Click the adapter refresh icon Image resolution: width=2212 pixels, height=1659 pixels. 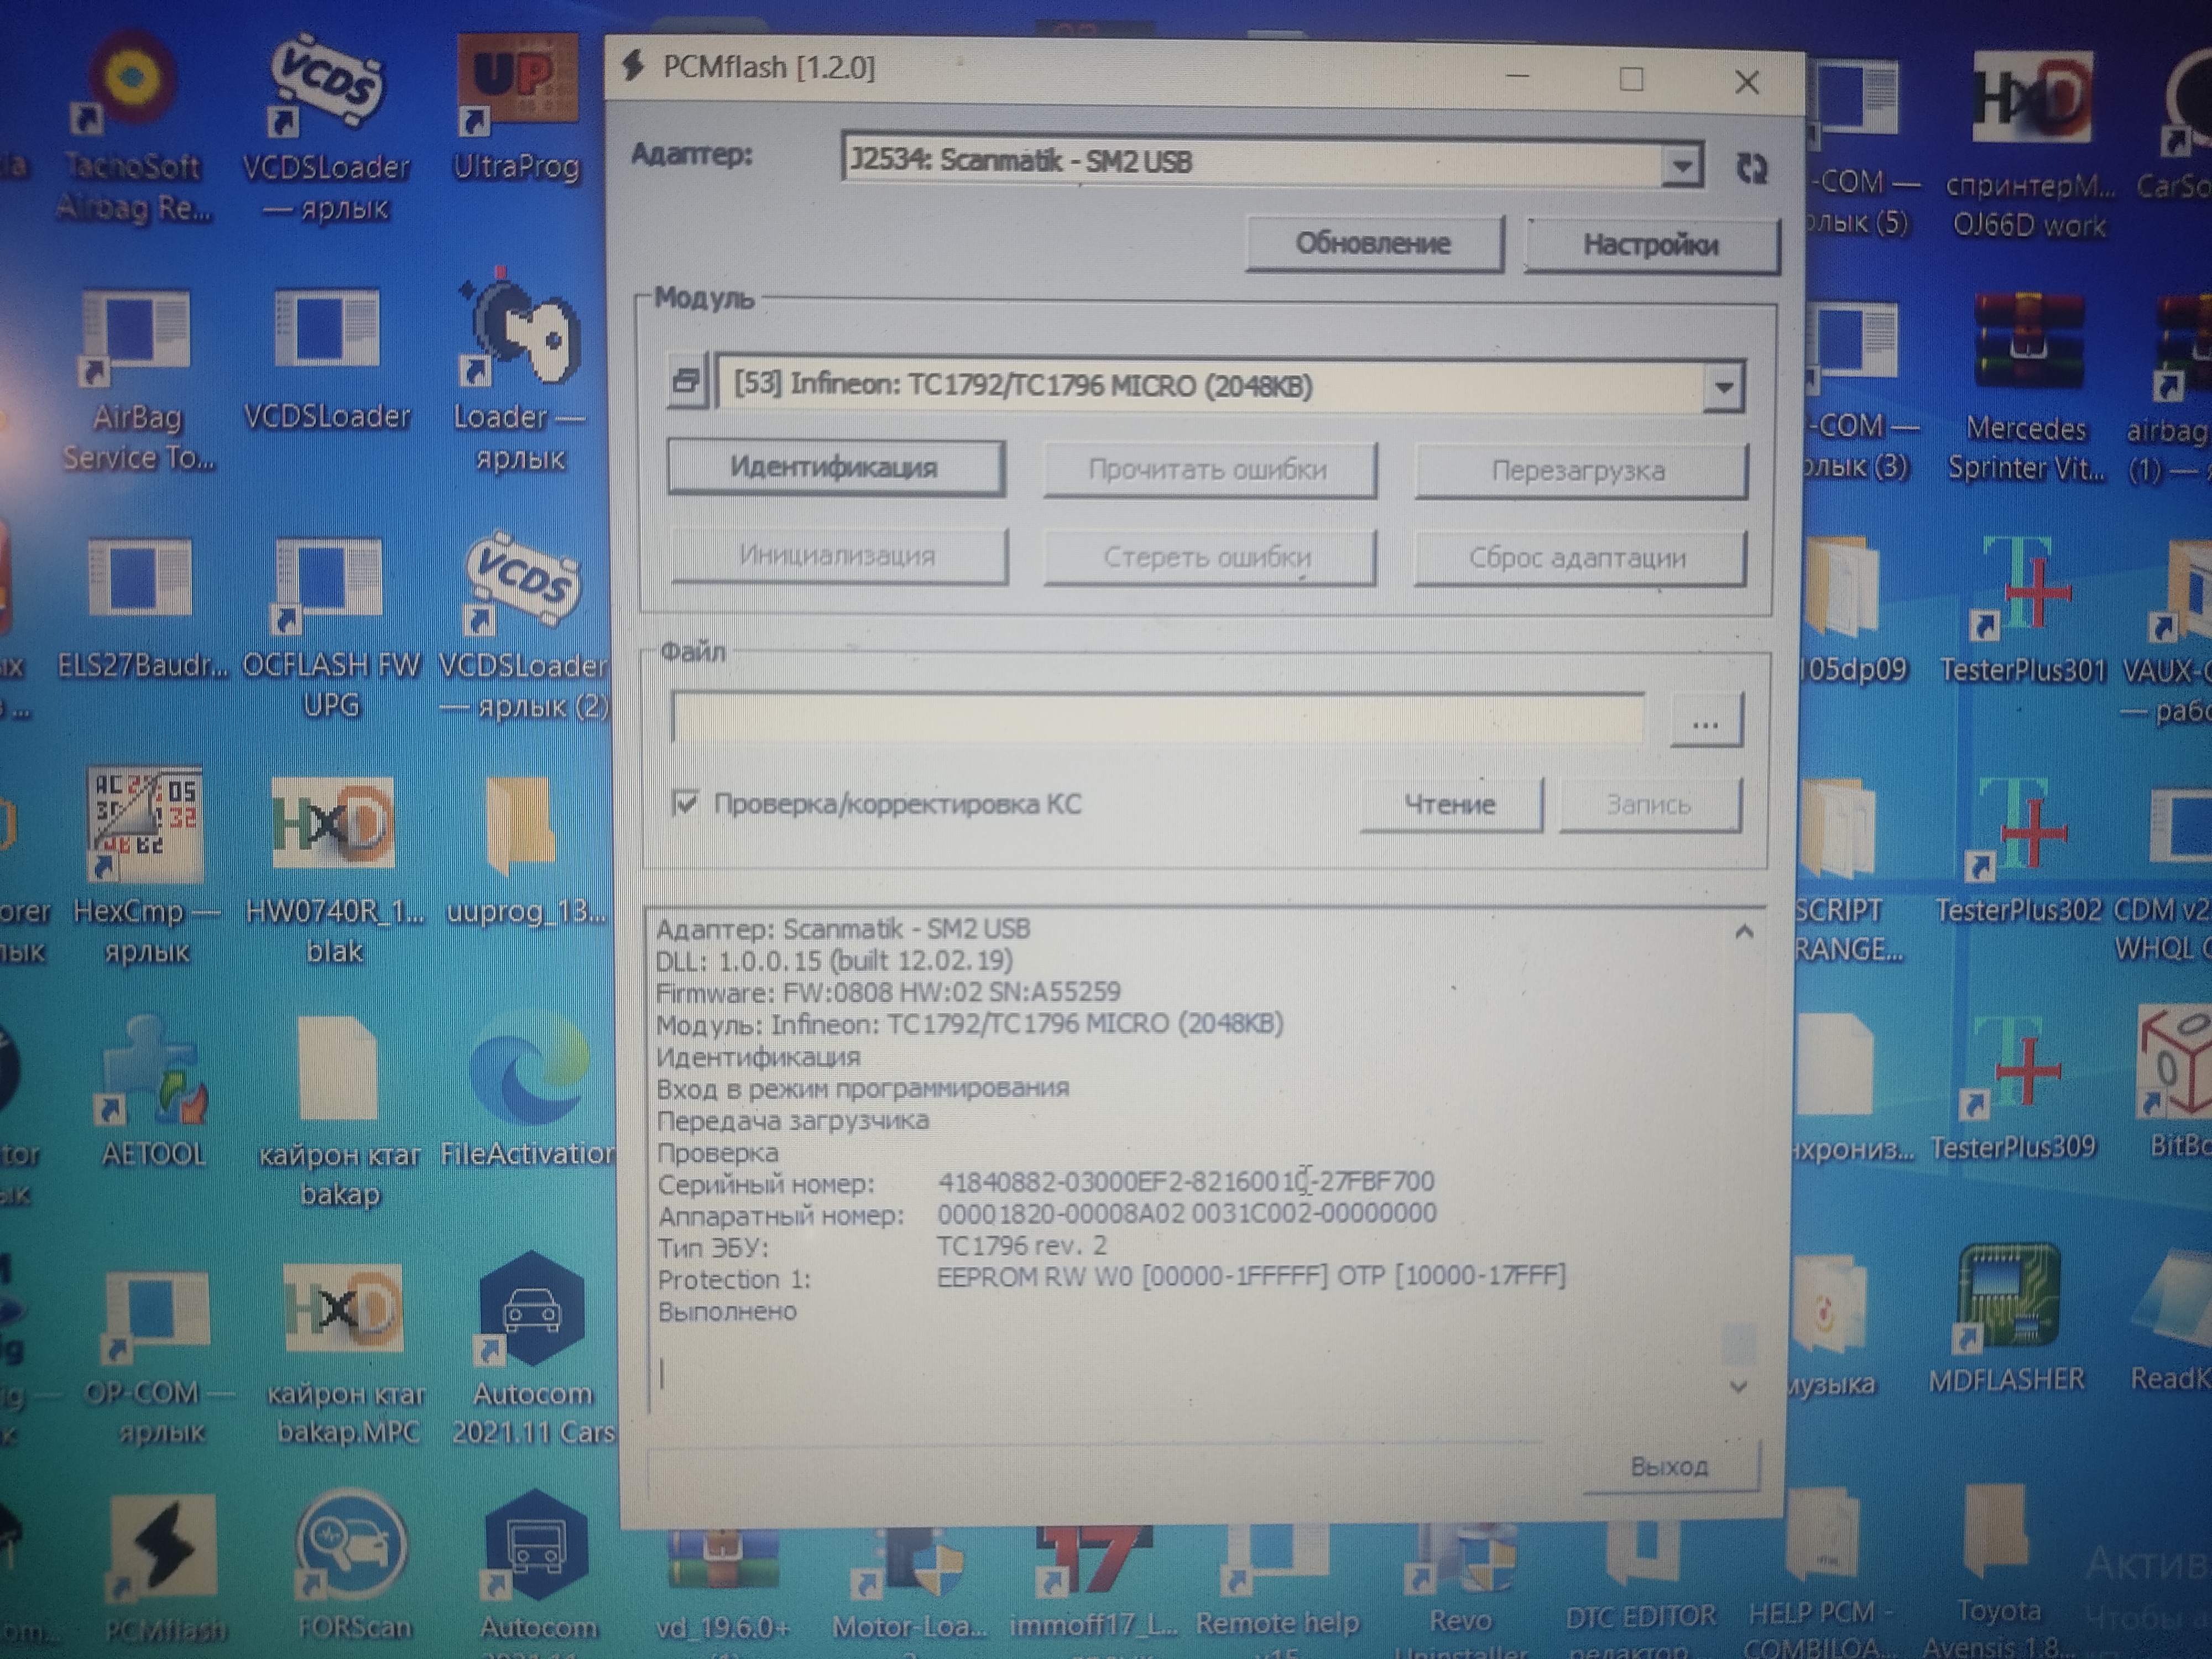tap(1751, 168)
